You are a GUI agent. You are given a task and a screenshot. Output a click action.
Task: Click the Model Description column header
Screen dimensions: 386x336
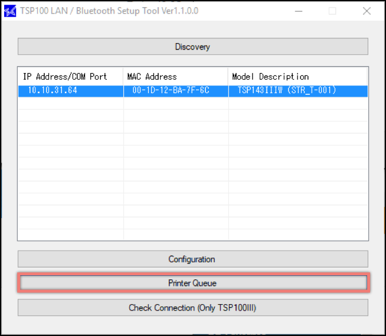click(298, 77)
